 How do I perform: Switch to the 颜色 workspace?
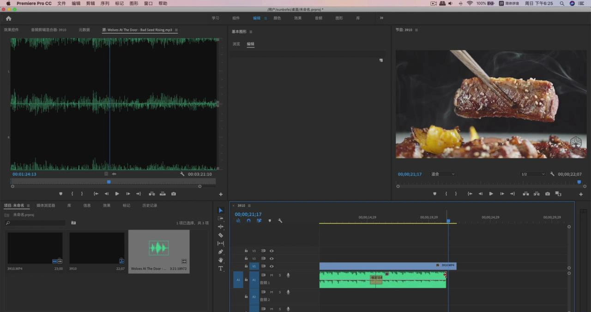(x=277, y=18)
